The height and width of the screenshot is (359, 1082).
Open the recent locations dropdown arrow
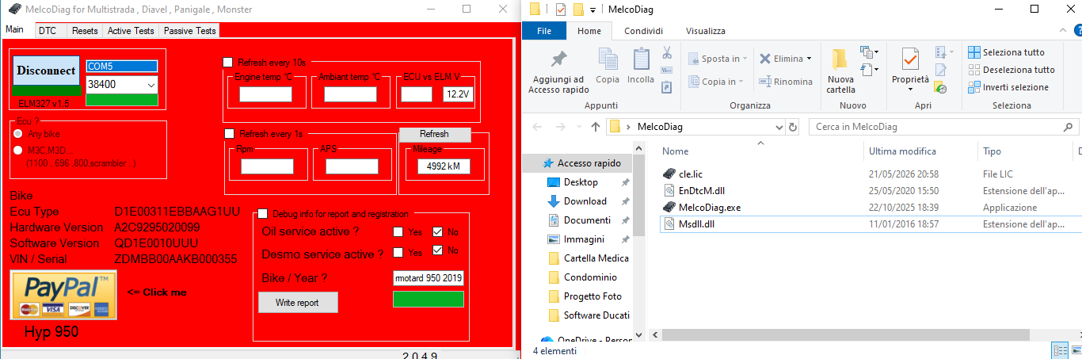[x=578, y=127]
